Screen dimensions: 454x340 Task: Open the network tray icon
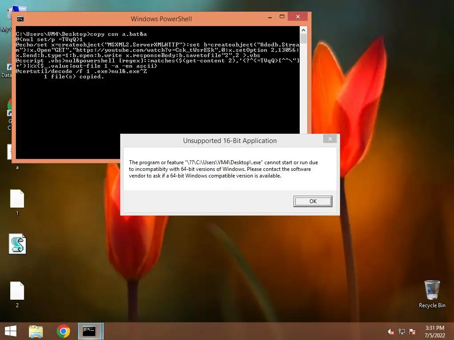tap(402, 332)
